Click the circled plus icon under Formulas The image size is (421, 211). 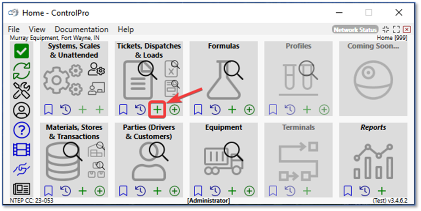tap(249, 110)
